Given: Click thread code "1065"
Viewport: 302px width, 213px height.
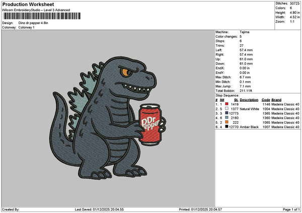Looking at the screenshot, I should (x=266, y=123).
